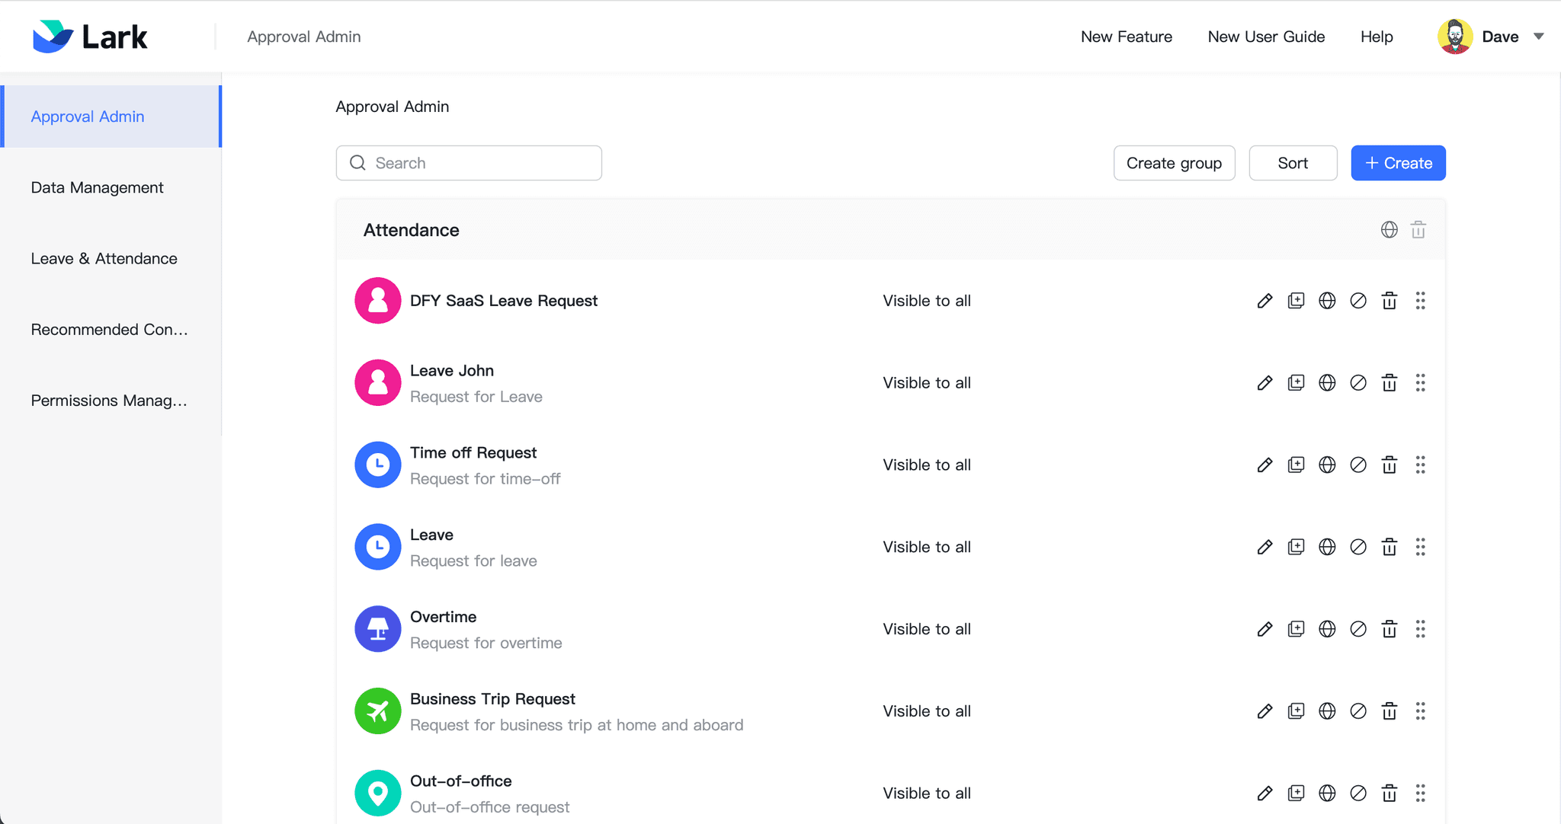Image resolution: width=1561 pixels, height=824 pixels.
Task: Duplicate the Time off Request approval
Action: coord(1297,465)
